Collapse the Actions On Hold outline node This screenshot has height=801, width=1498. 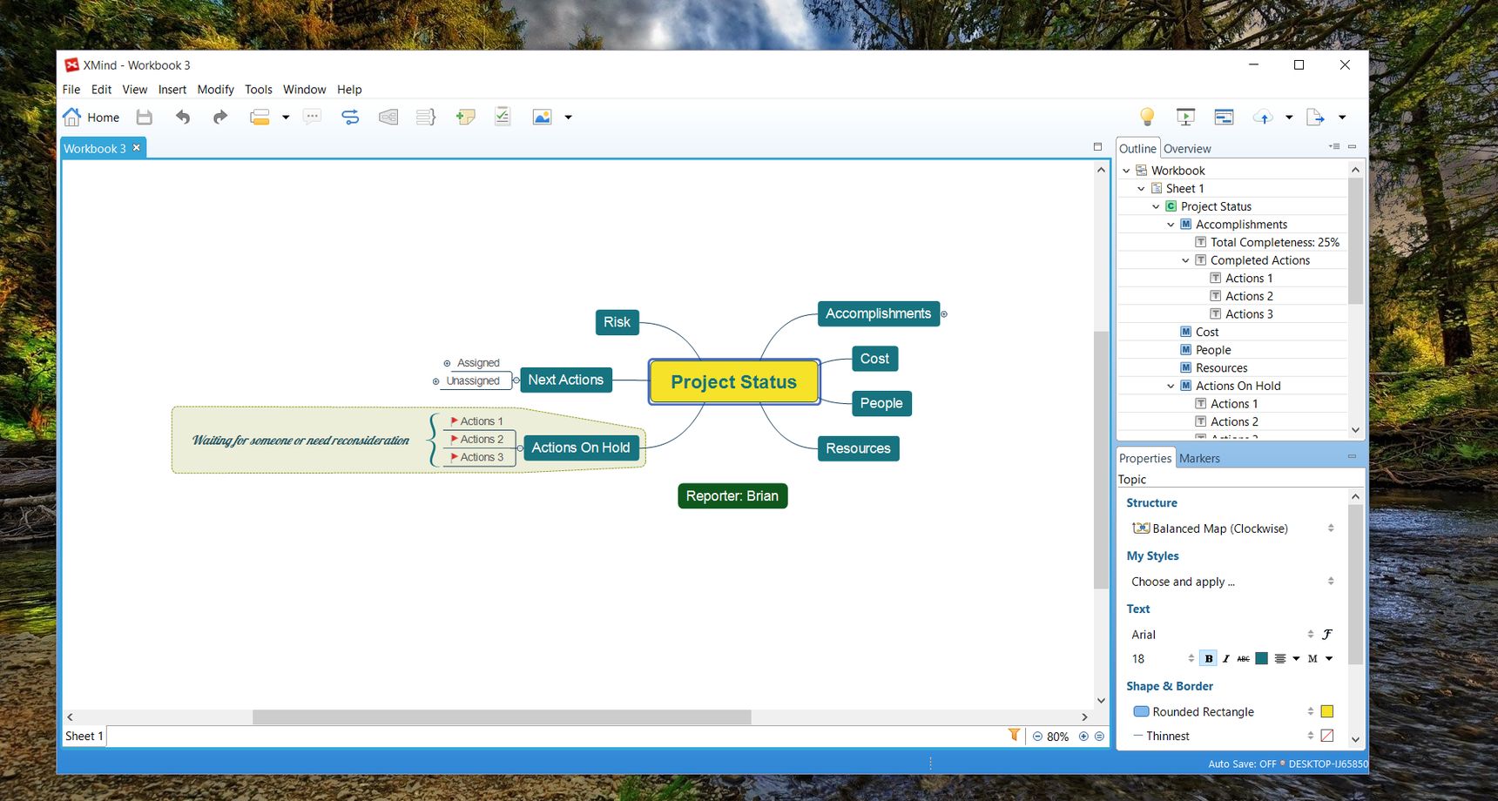pyautogui.click(x=1171, y=386)
